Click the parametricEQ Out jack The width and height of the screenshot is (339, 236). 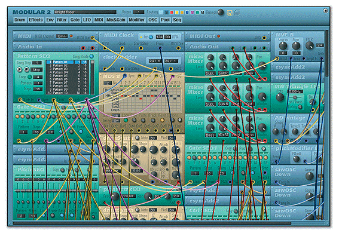tap(178, 203)
